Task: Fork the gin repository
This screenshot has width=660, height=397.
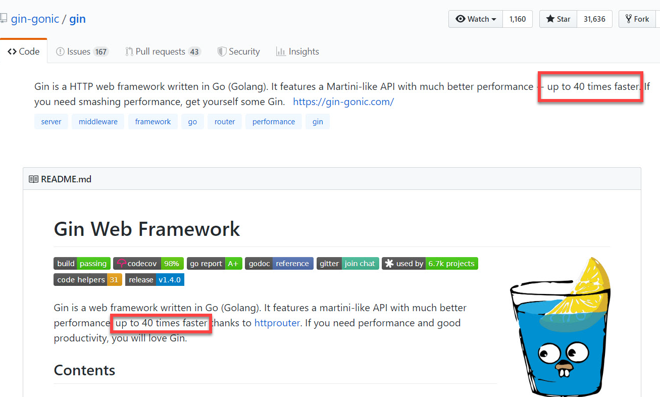Action: click(637, 19)
